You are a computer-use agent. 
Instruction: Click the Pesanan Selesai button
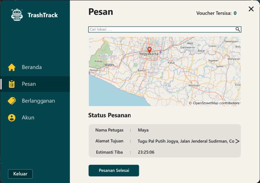[113, 170]
